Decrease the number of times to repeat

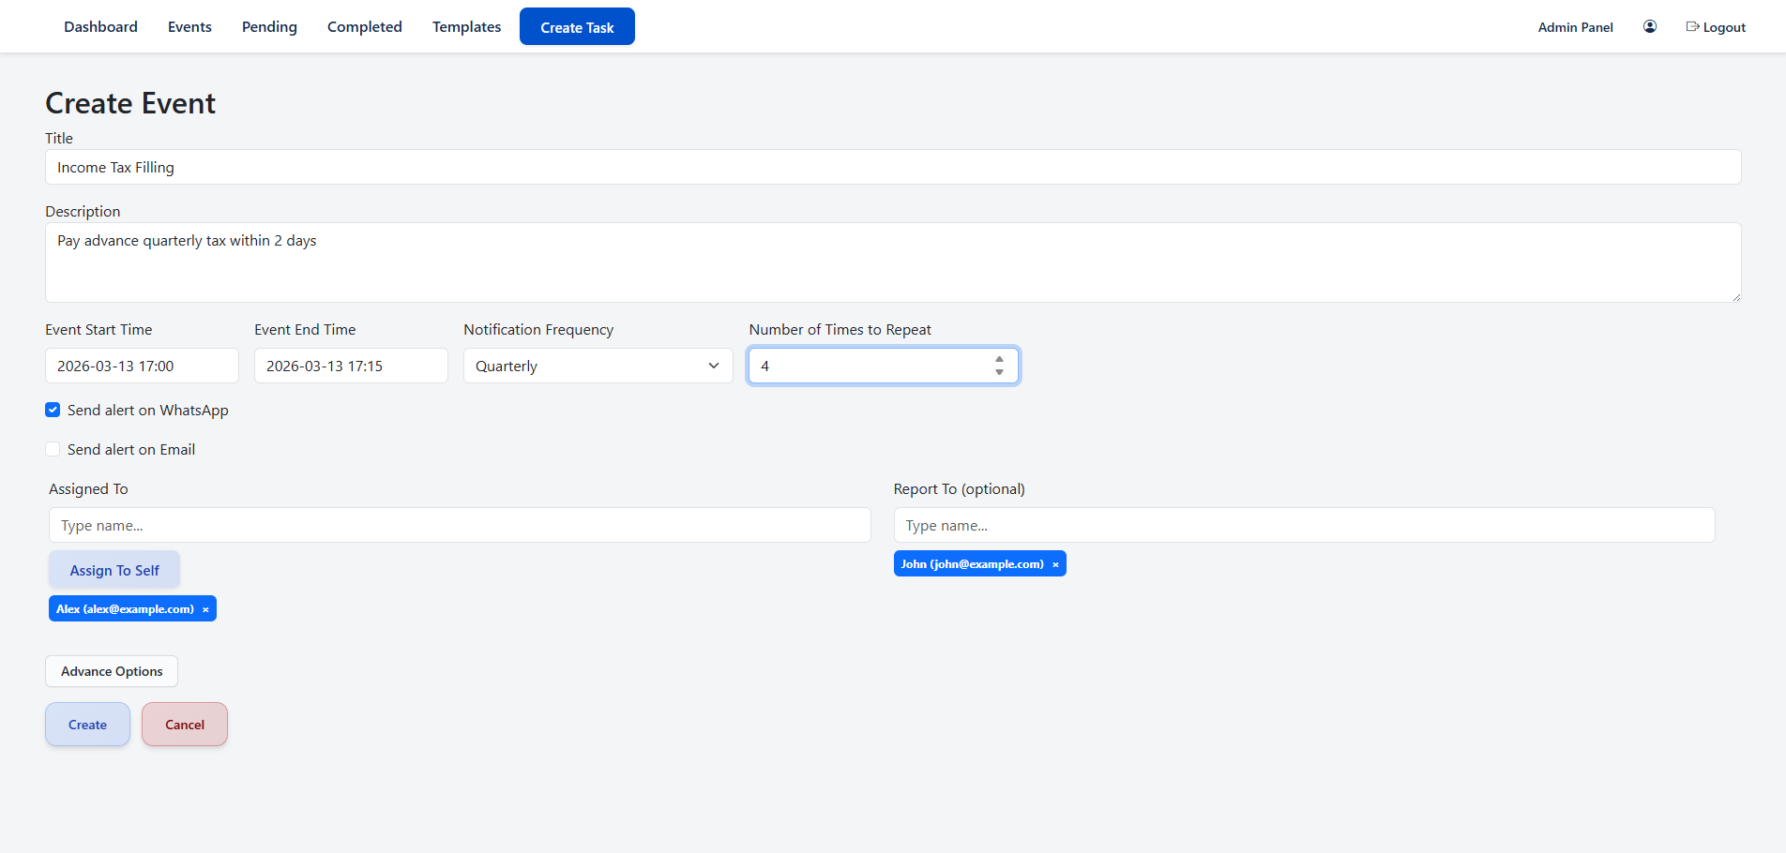coord(999,373)
